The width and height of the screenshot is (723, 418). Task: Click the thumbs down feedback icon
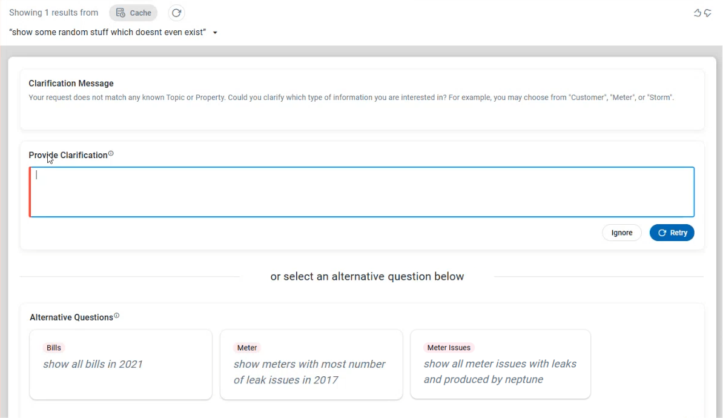707,13
